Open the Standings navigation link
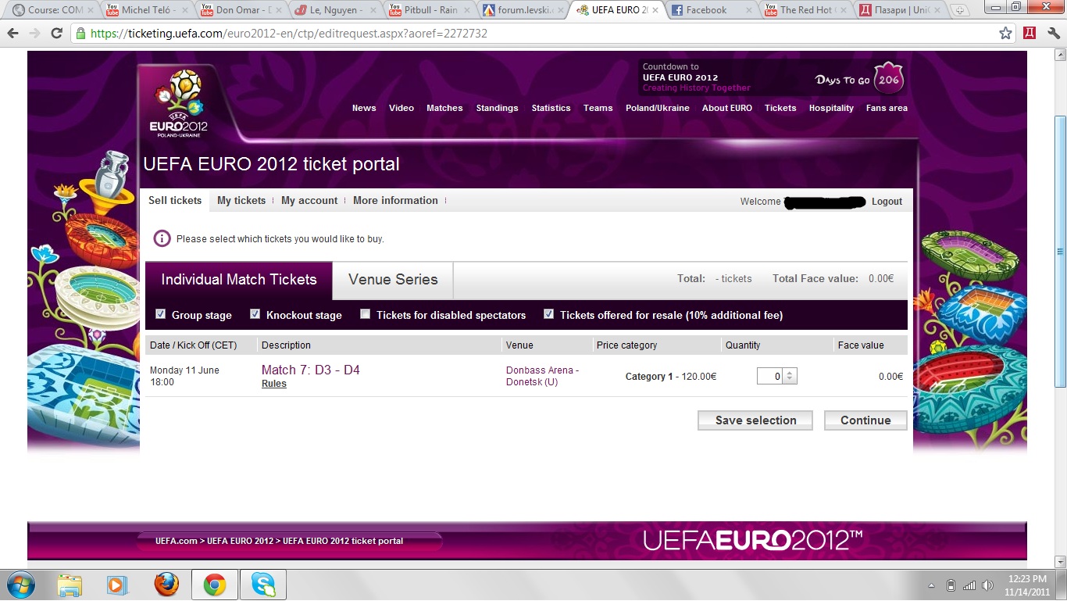This screenshot has height=608, width=1067. point(497,108)
